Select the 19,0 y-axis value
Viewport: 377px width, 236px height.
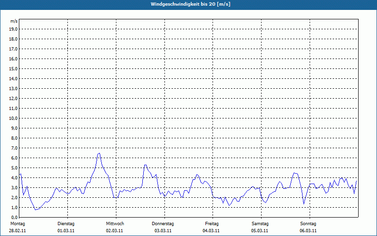[x=14, y=29]
